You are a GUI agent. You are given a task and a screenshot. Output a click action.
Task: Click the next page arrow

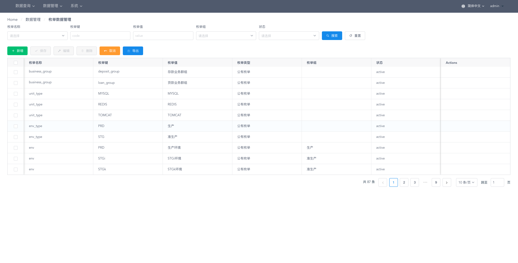(447, 182)
